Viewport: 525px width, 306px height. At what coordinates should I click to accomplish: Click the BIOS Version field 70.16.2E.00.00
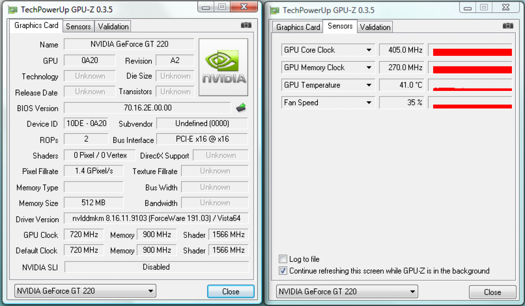point(148,108)
